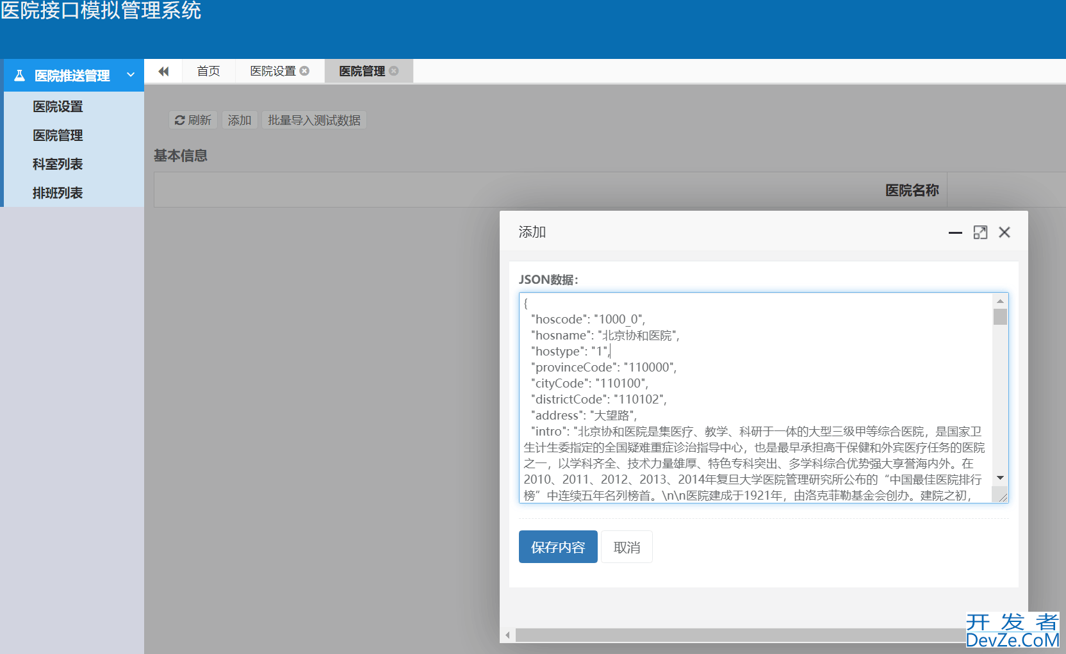This screenshot has width=1066, height=654.
Task: Close the 添加 dialog
Action: [1004, 233]
